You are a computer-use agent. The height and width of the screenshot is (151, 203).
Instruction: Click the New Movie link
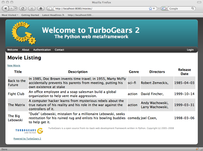[14, 66]
